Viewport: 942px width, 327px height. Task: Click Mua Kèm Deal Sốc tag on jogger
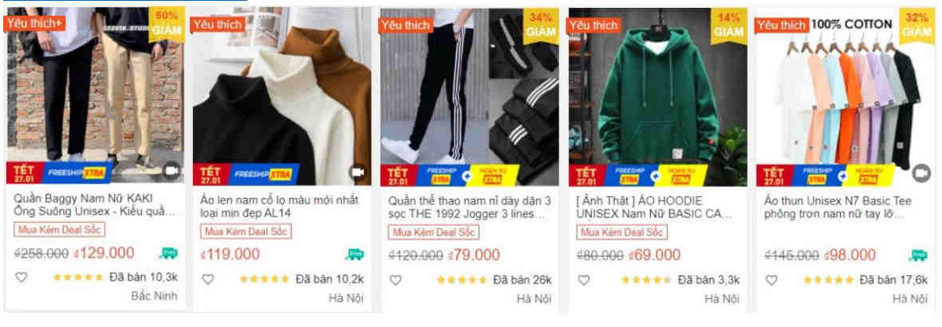pyautogui.click(x=433, y=232)
